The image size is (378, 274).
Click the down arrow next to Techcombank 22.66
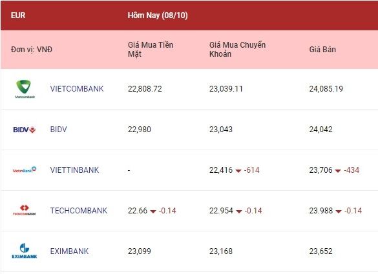pyautogui.click(x=153, y=211)
